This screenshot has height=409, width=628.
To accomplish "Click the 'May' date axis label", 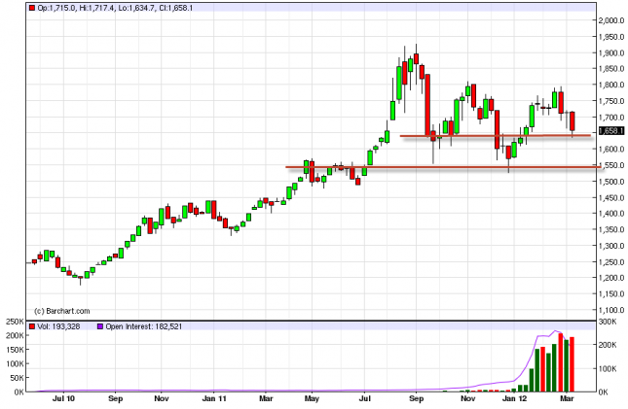I will pyautogui.click(x=312, y=398).
